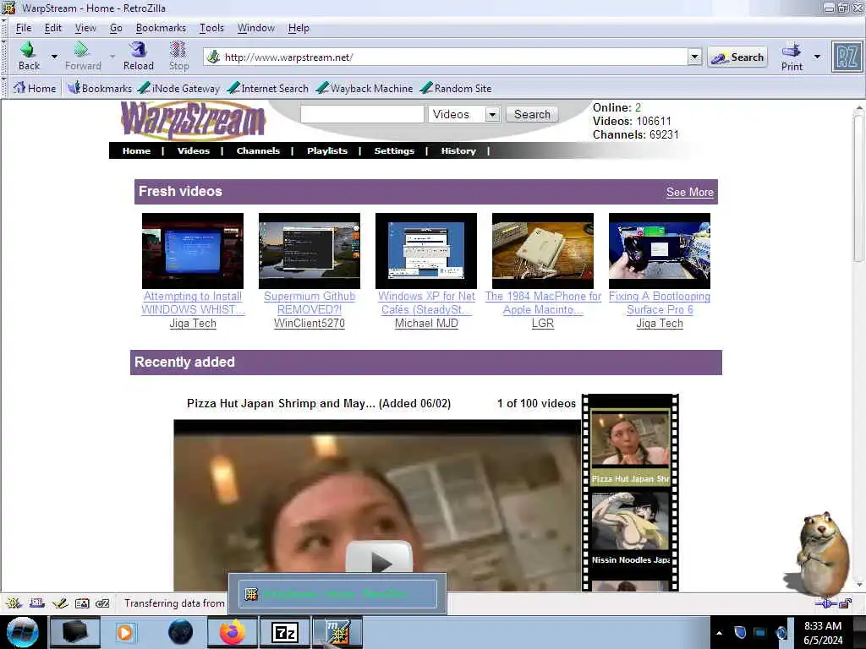The image size is (866, 649).
Task: Open the Bookmarks folder on personal toolbar
Action: point(100,88)
